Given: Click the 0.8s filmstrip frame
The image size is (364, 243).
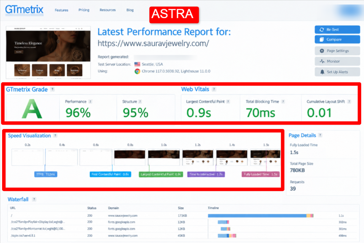Looking at the screenshot, I should [129, 157].
